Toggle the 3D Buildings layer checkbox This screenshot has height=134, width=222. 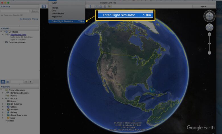6,104
